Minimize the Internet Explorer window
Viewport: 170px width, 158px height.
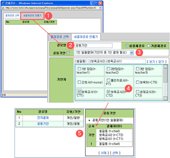92,3
